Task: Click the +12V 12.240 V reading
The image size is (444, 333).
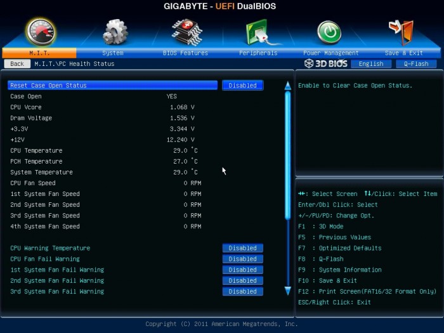Action: pos(180,140)
